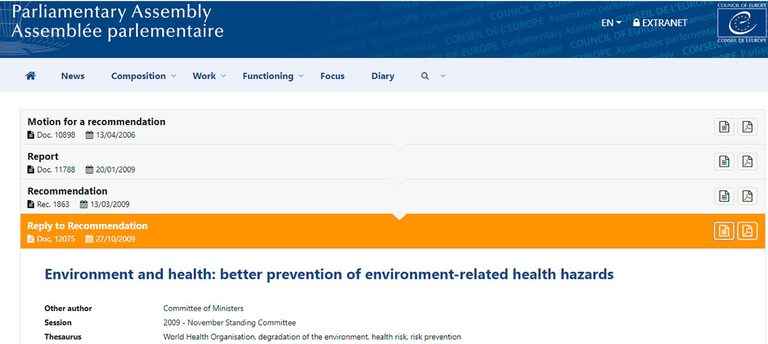Open the EN language dropdown

coord(611,23)
